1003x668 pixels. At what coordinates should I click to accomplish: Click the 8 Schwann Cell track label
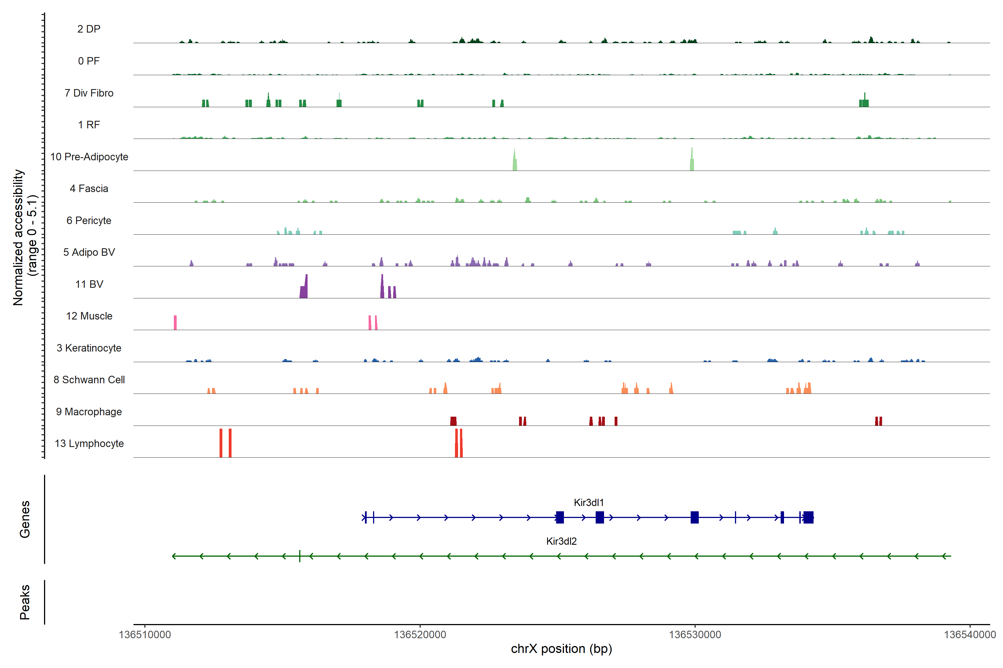click(x=89, y=380)
